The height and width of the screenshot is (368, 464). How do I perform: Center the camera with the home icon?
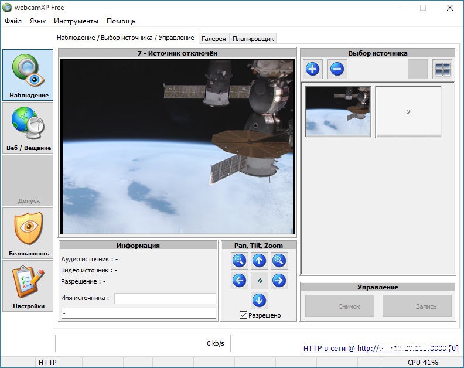coord(260,280)
